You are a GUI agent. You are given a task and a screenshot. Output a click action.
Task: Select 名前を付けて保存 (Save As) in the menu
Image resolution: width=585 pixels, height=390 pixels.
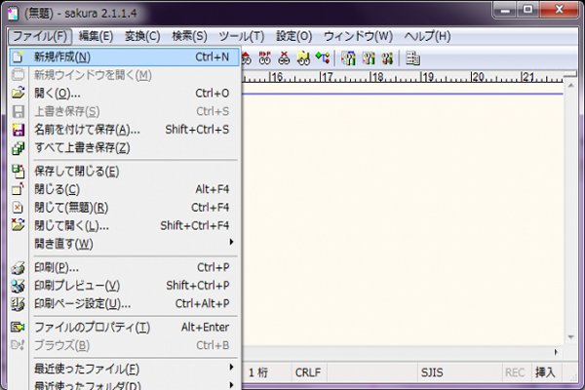click(x=87, y=130)
